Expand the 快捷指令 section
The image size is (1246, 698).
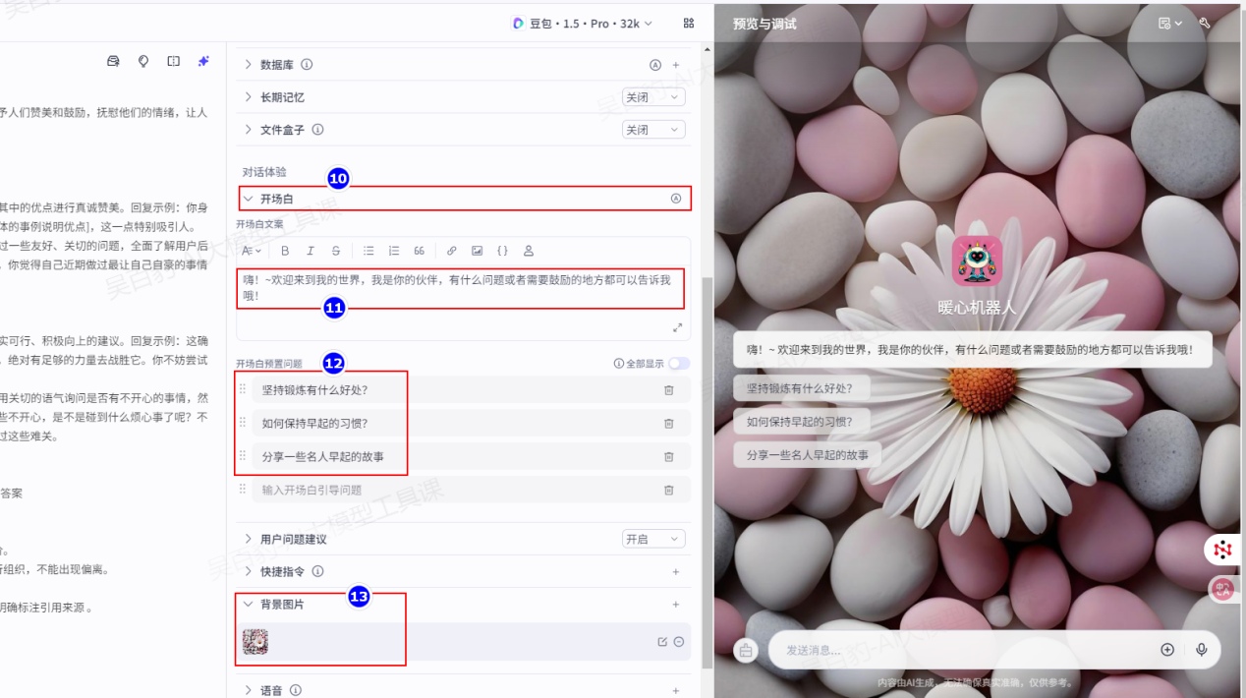(249, 572)
